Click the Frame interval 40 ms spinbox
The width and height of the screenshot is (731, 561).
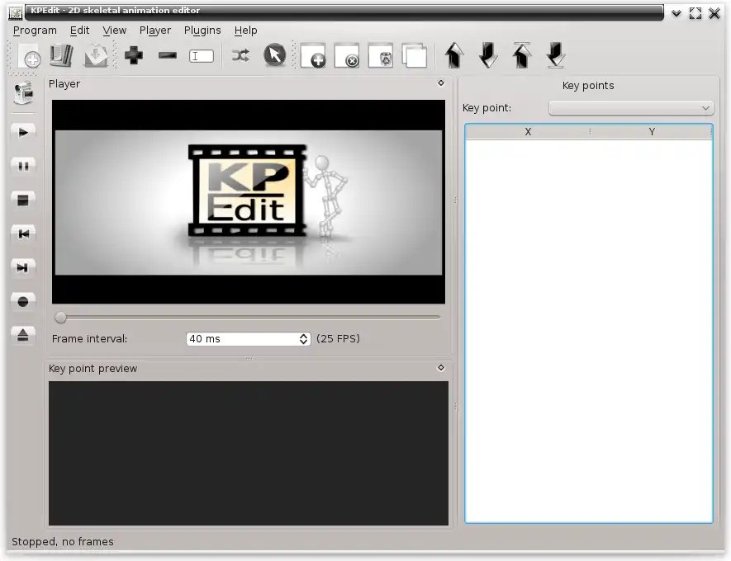tap(248, 339)
